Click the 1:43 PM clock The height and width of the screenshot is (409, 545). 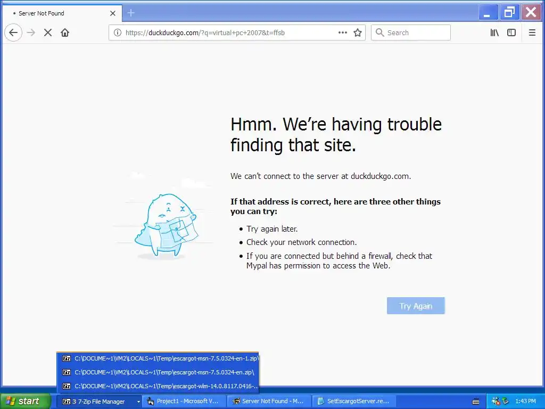(525, 402)
